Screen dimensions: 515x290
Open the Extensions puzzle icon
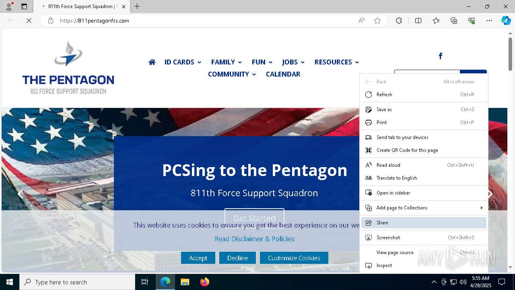pyautogui.click(x=399, y=21)
